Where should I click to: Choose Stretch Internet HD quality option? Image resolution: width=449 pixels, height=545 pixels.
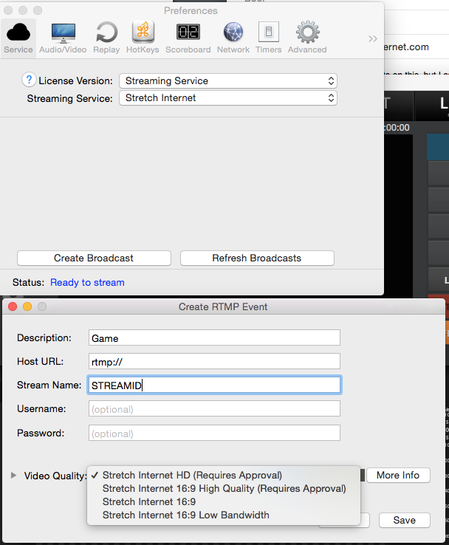pyautogui.click(x=192, y=475)
